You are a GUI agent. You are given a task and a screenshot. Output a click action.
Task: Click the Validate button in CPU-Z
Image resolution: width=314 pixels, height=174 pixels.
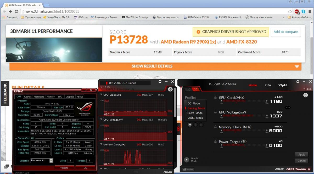coord(64,168)
